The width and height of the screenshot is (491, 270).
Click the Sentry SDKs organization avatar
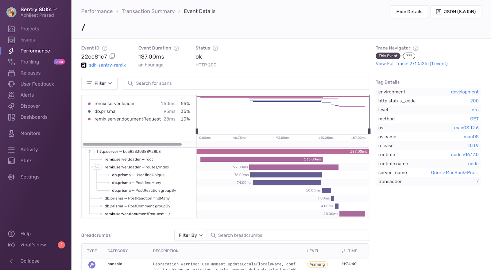point(12,12)
